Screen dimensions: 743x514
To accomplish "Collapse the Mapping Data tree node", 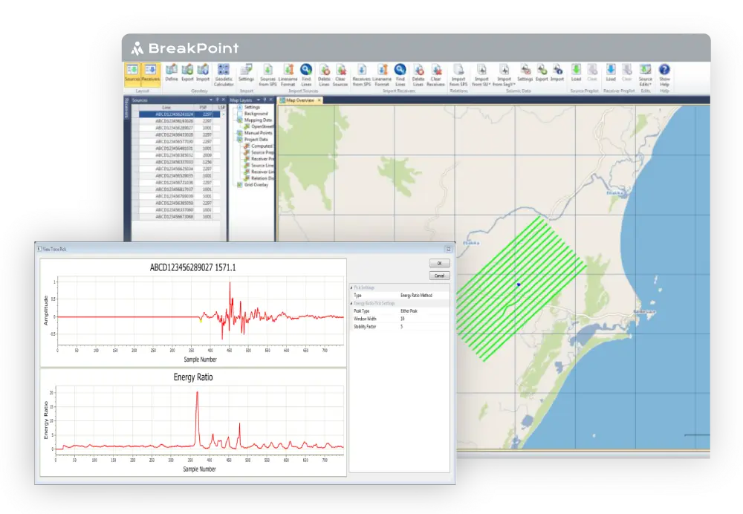I will tap(240, 120).
